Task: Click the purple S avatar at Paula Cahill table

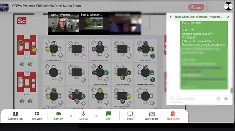Action: click(x=71, y=96)
